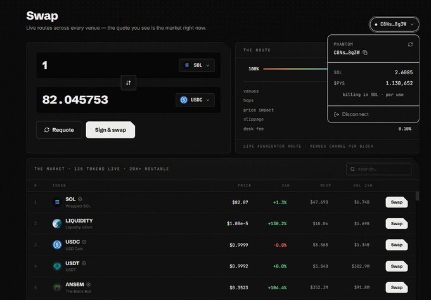Click the SOL token logo in market row
The width and height of the screenshot is (431, 300).
click(57, 202)
